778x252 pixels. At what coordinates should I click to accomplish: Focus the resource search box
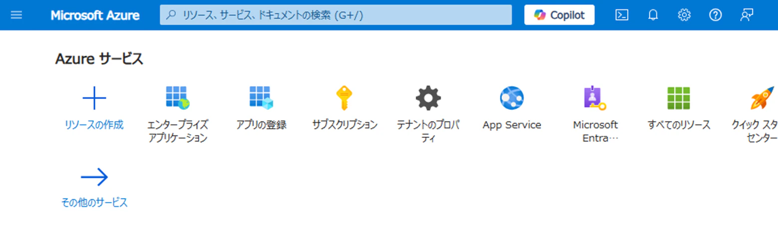click(336, 15)
